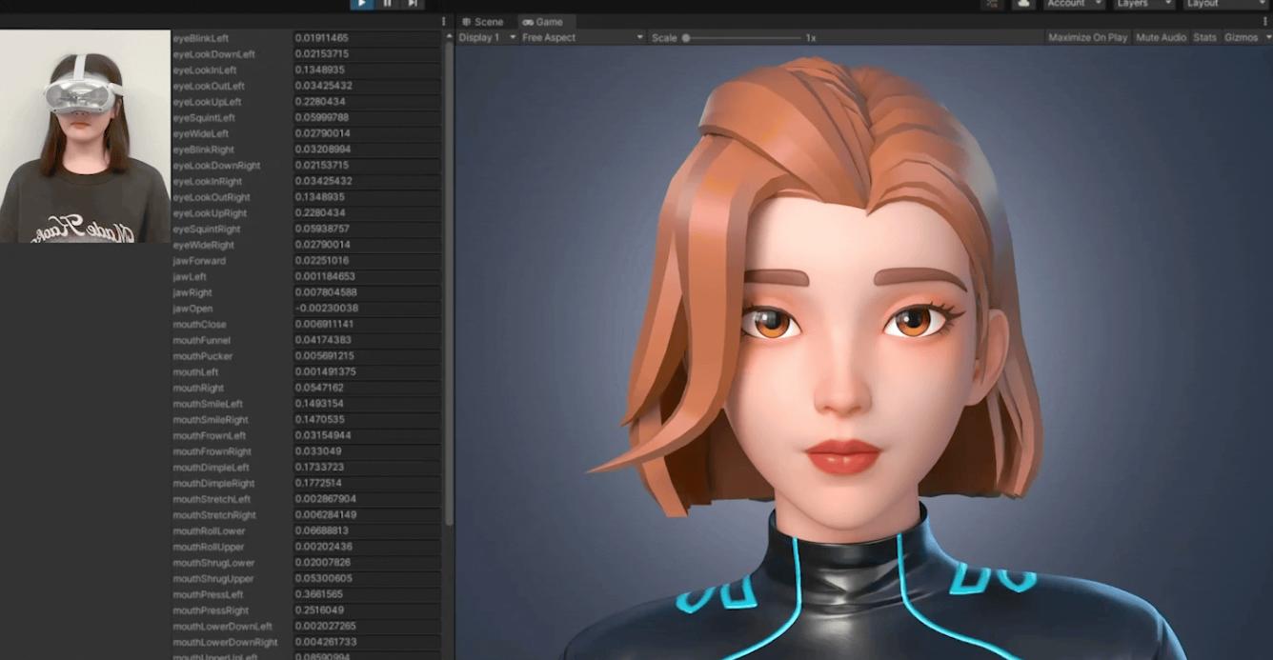Open the Game view's three-dot options menu
The image size is (1273, 660).
(1266, 21)
